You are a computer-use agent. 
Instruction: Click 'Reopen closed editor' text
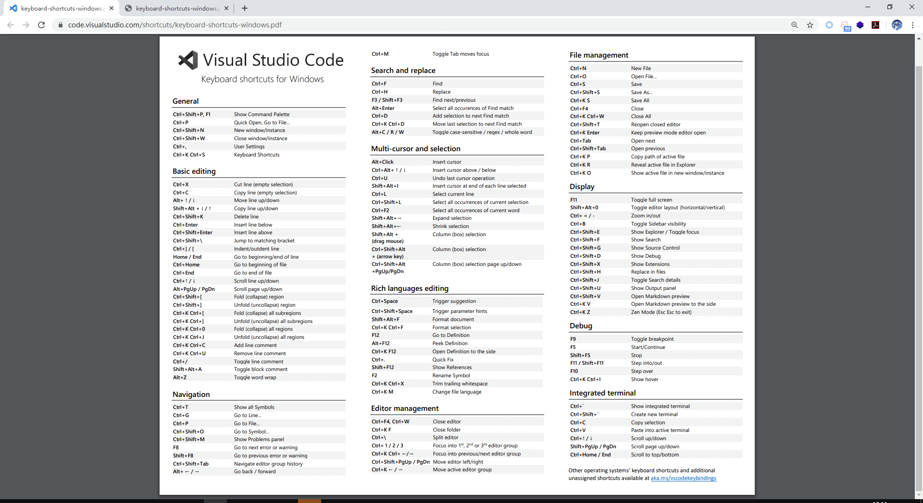[x=656, y=124]
